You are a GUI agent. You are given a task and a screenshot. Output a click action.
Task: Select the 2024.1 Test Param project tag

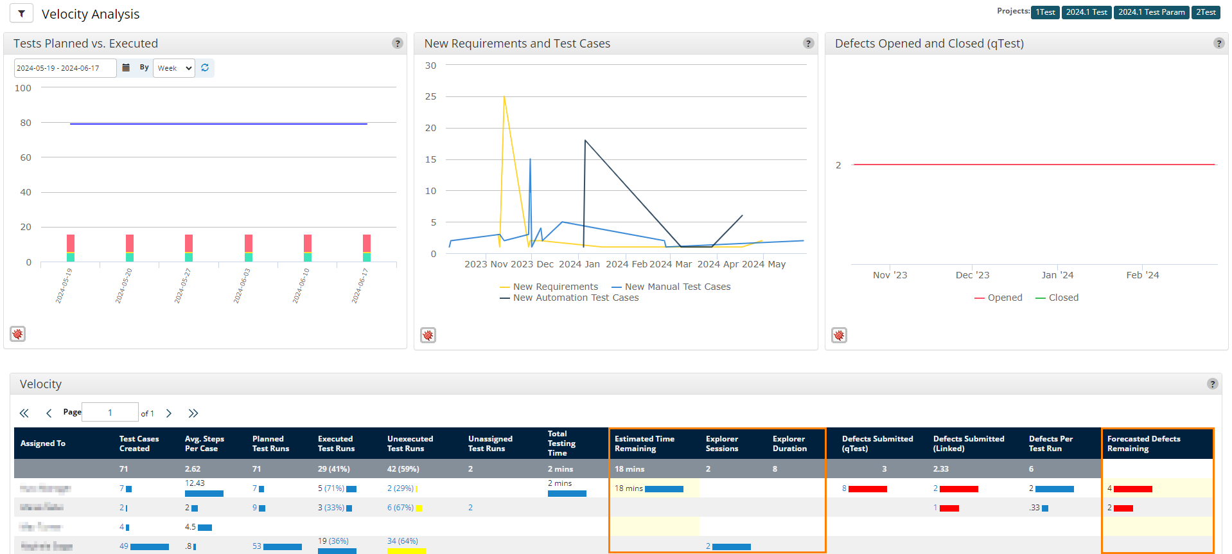[x=1151, y=12]
